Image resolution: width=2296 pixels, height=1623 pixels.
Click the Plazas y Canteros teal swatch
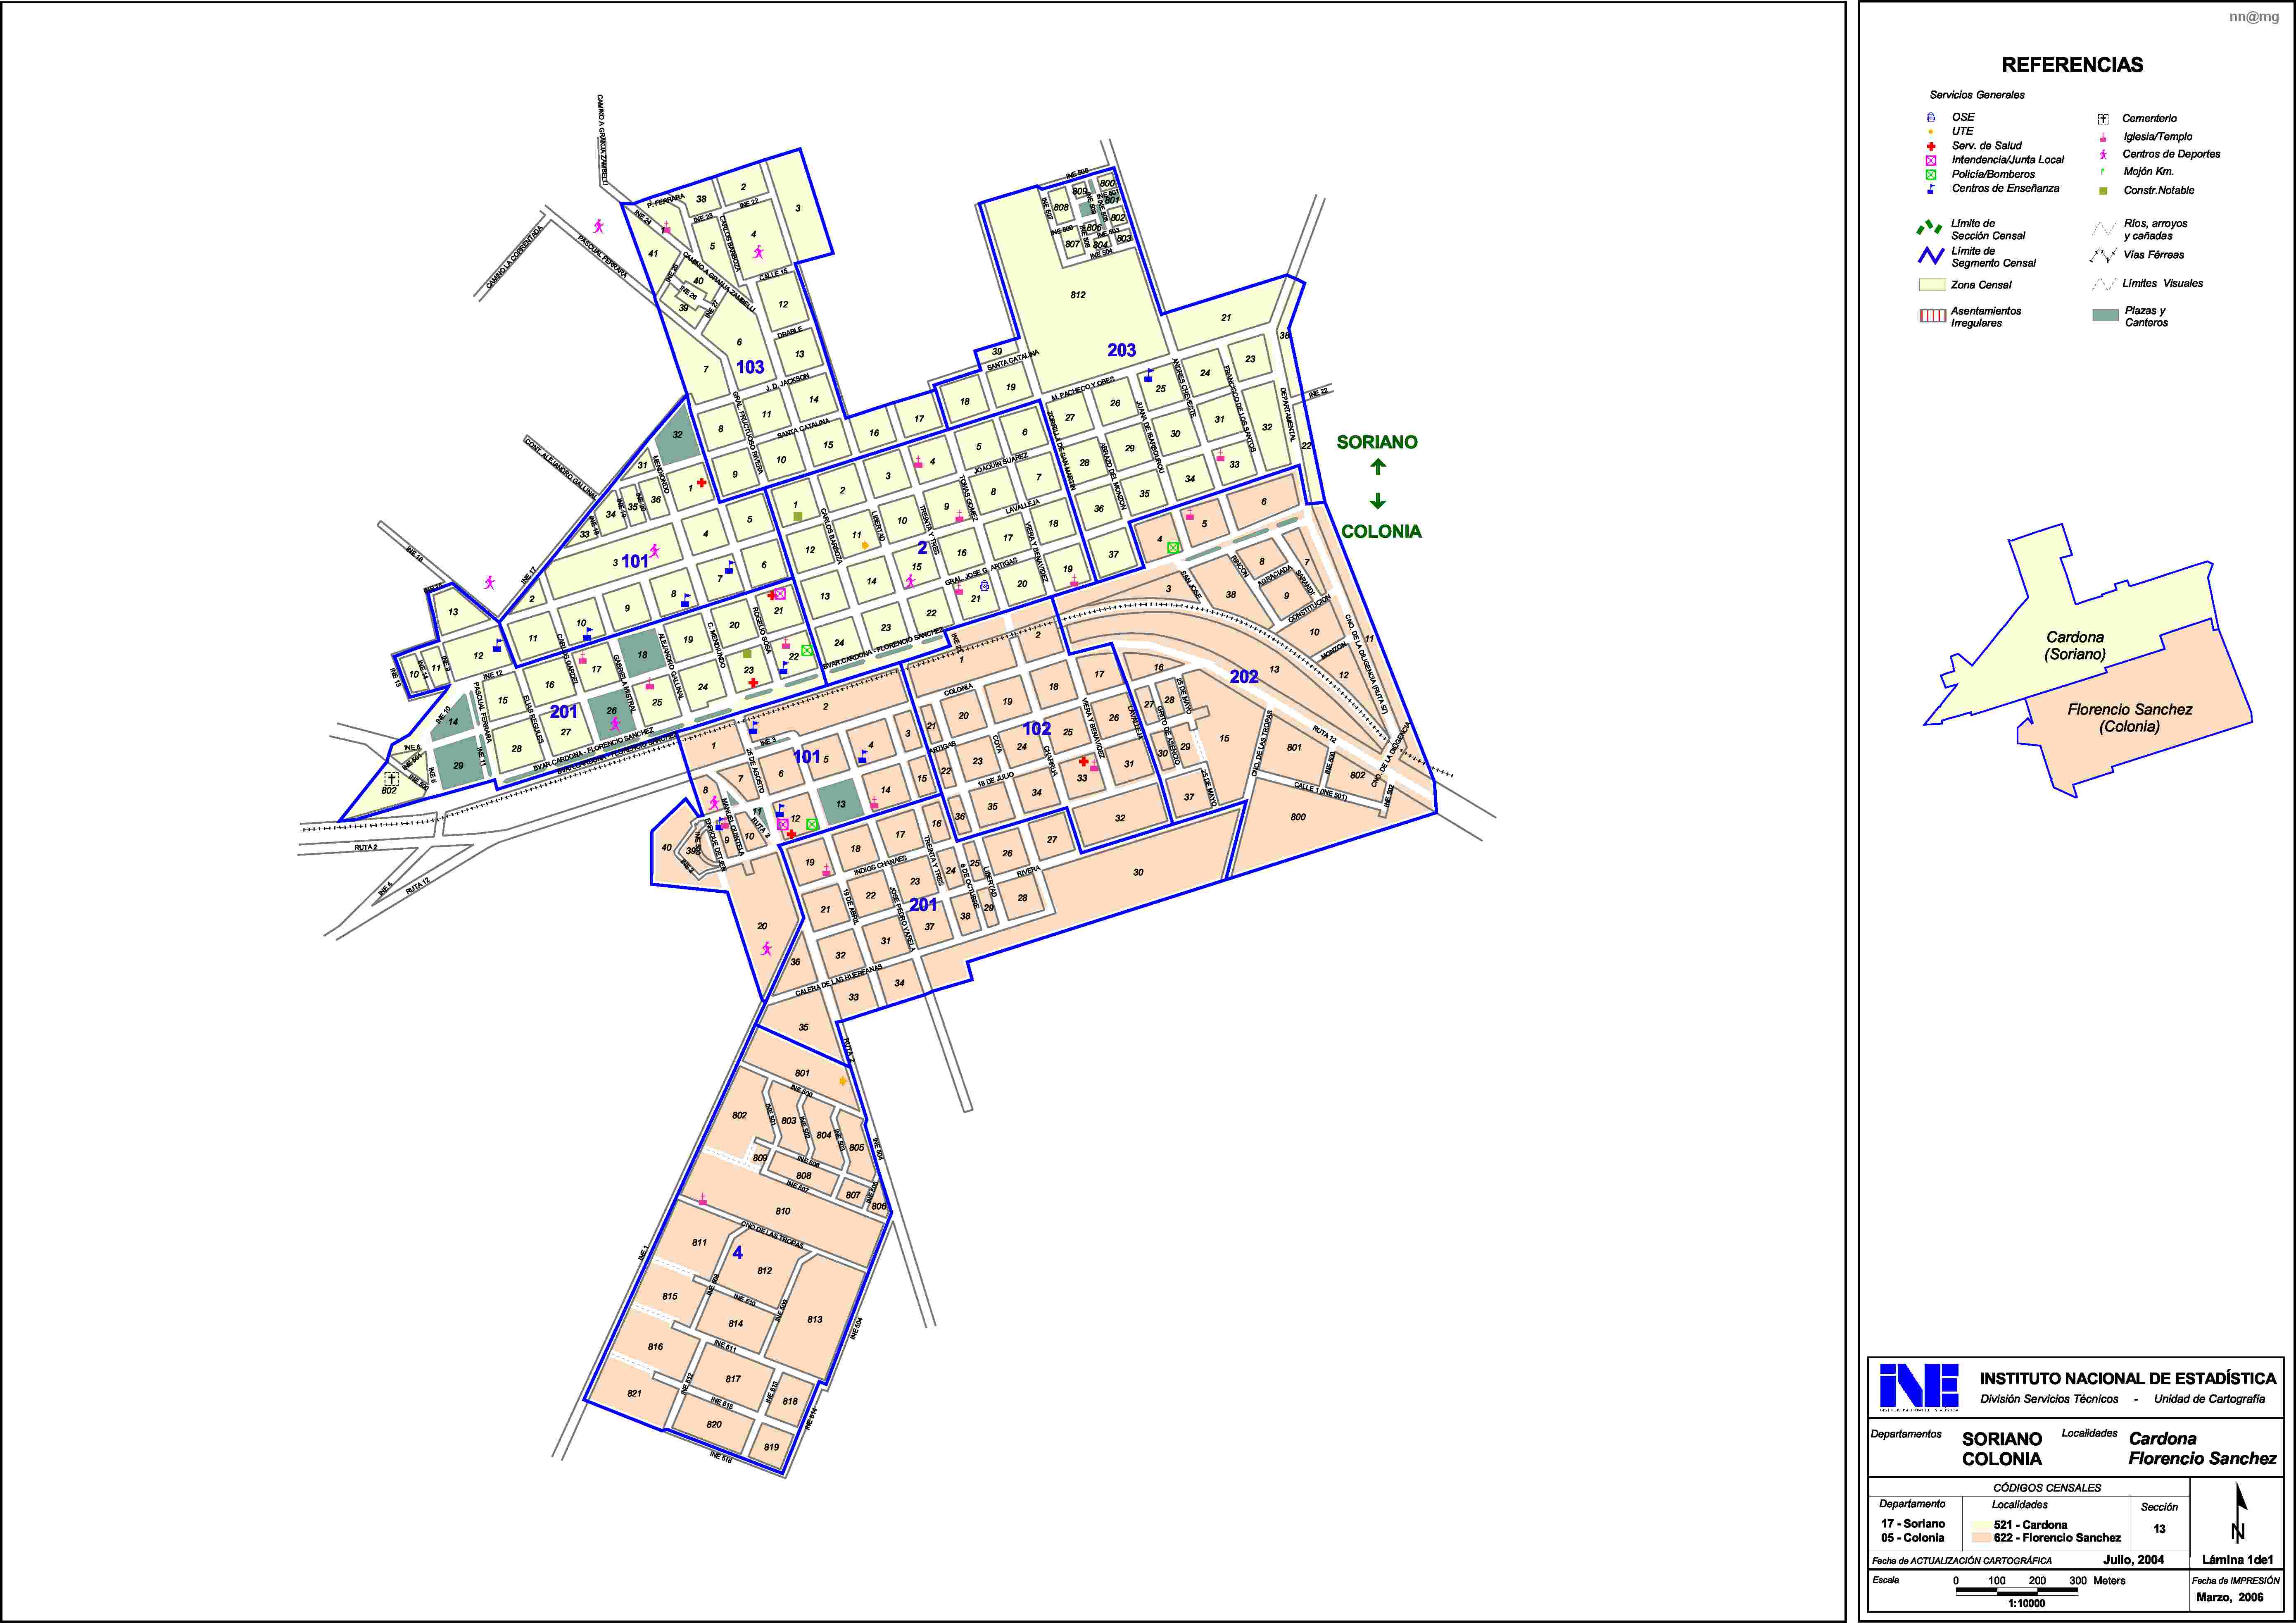click(x=2105, y=315)
